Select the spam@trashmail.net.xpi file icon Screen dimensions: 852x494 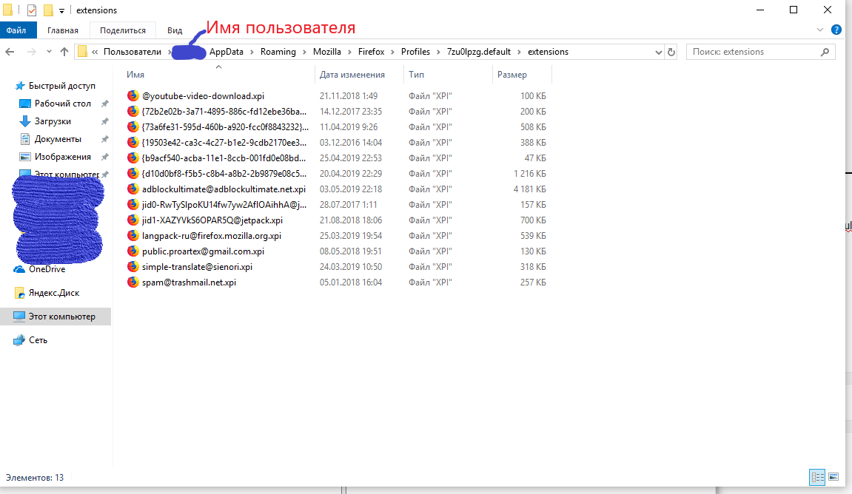tap(133, 282)
